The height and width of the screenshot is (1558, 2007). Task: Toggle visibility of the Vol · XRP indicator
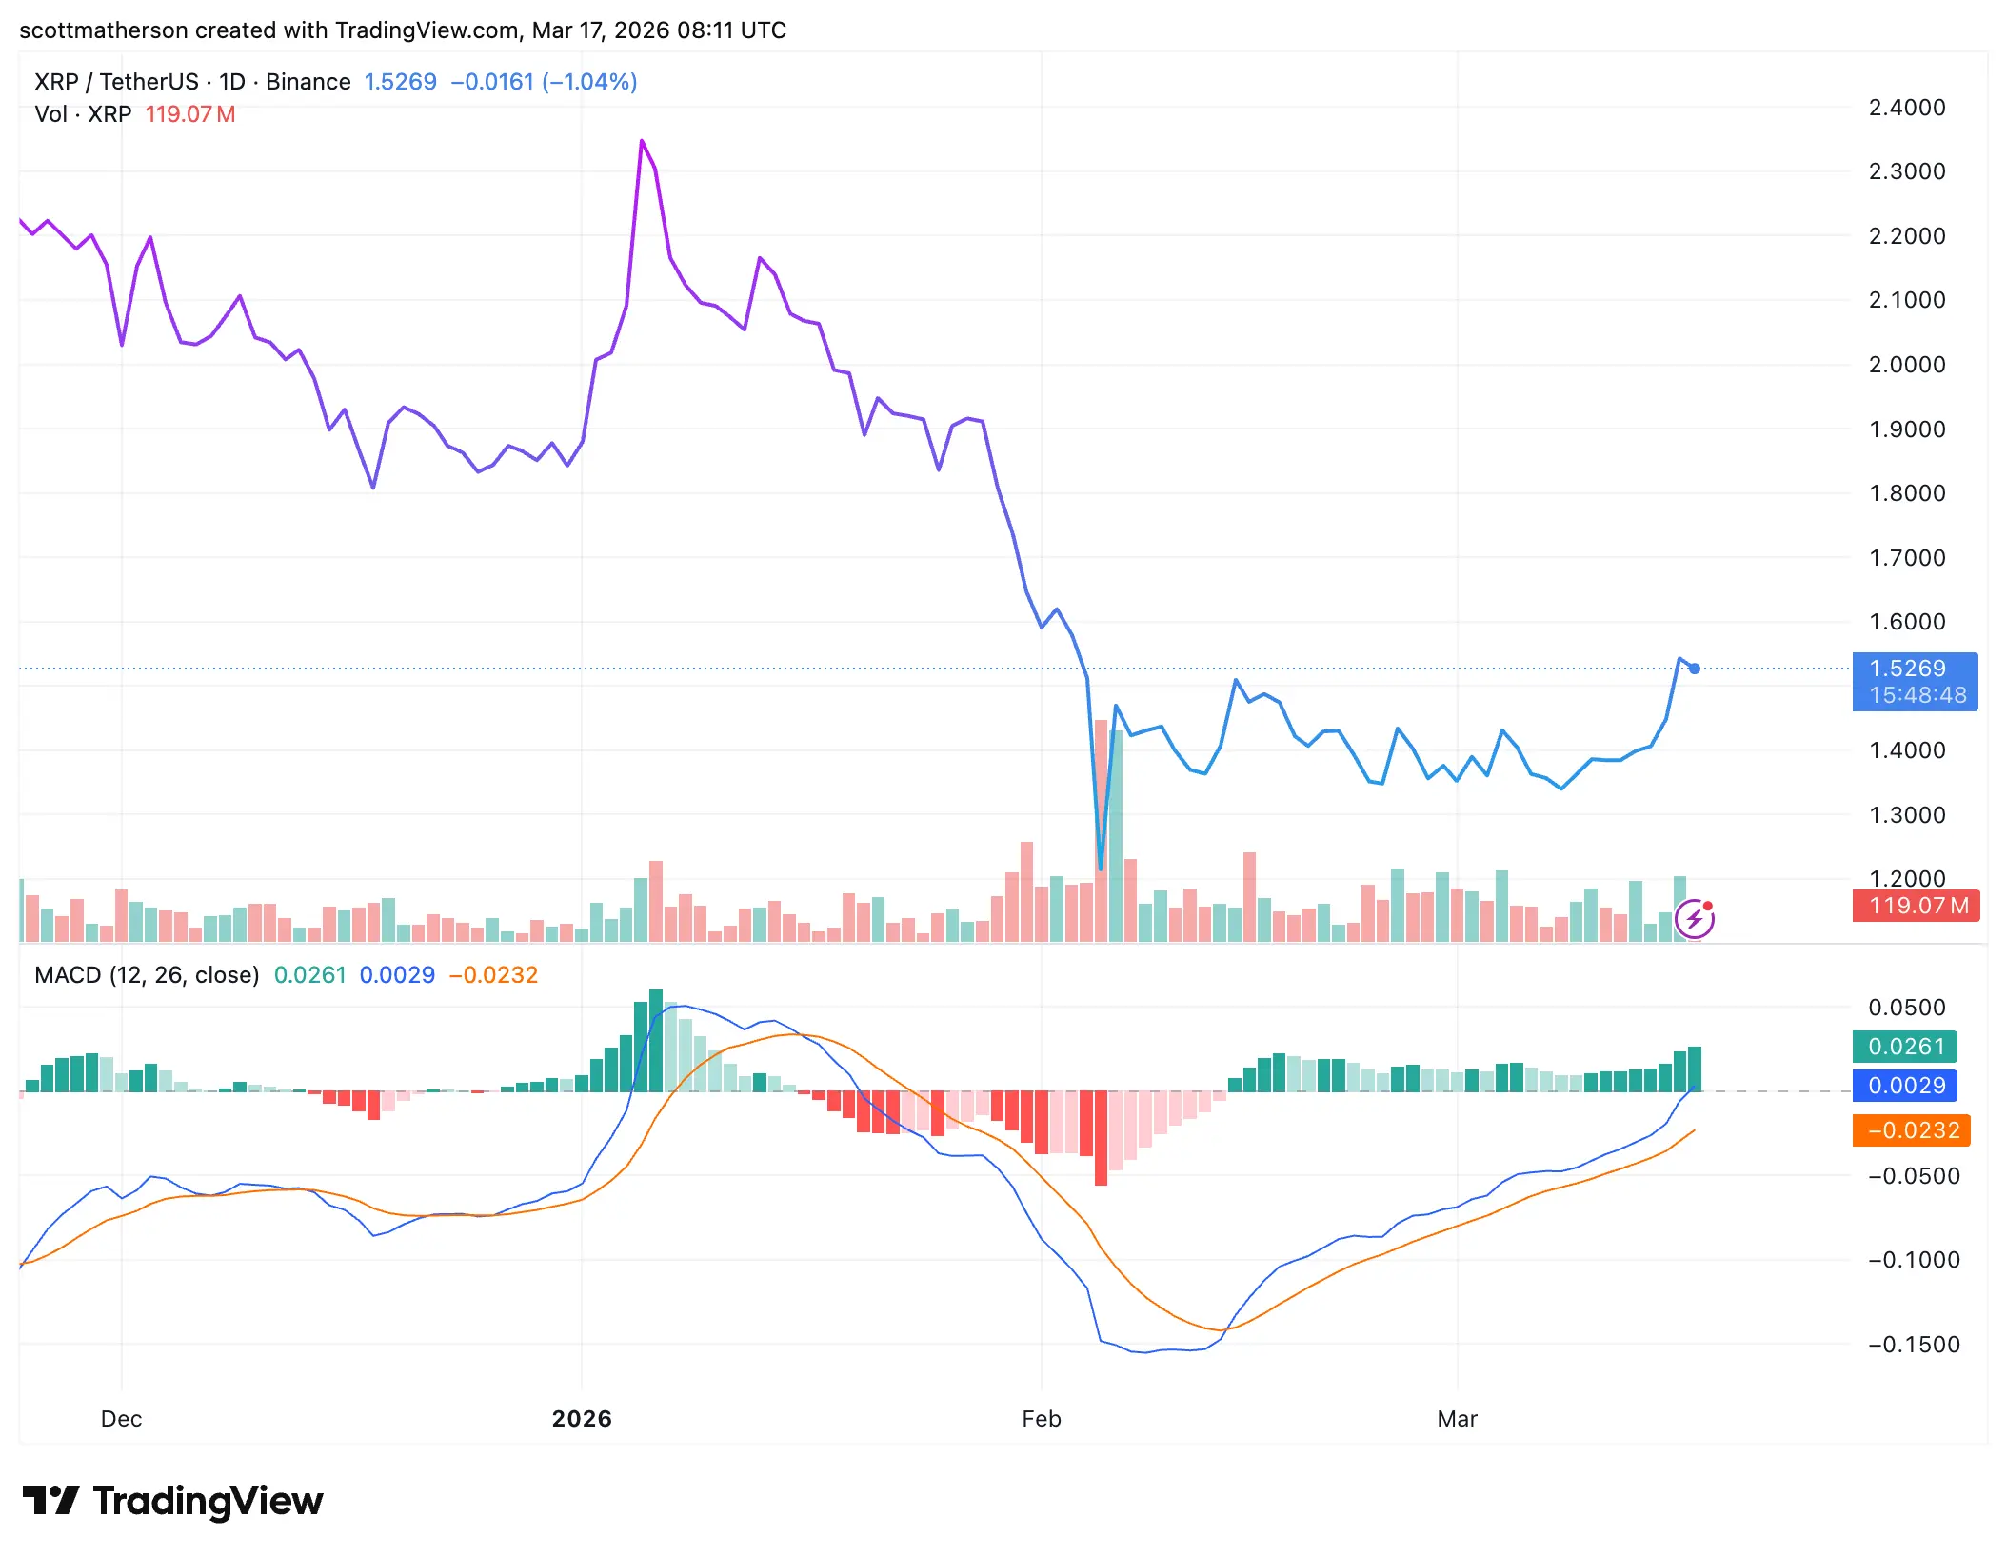(x=84, y=114)
